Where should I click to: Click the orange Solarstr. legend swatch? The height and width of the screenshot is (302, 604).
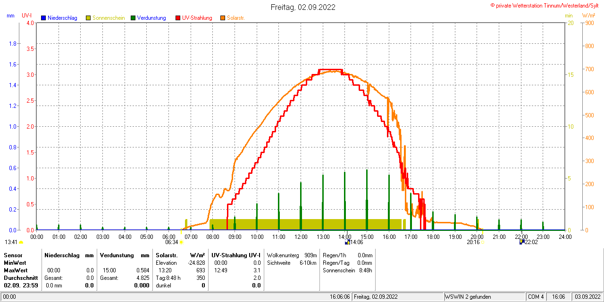(223, 18)
